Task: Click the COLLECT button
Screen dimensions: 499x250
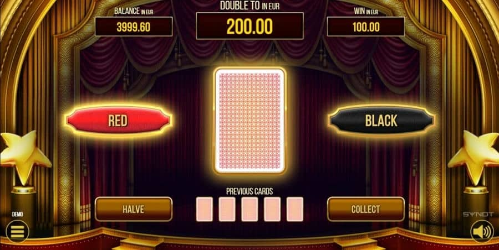Action: (366, 209)
